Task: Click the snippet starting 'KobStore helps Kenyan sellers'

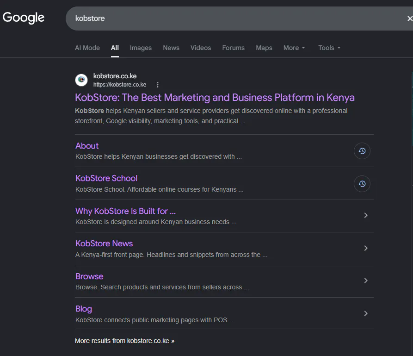Action: pos(211,116)
